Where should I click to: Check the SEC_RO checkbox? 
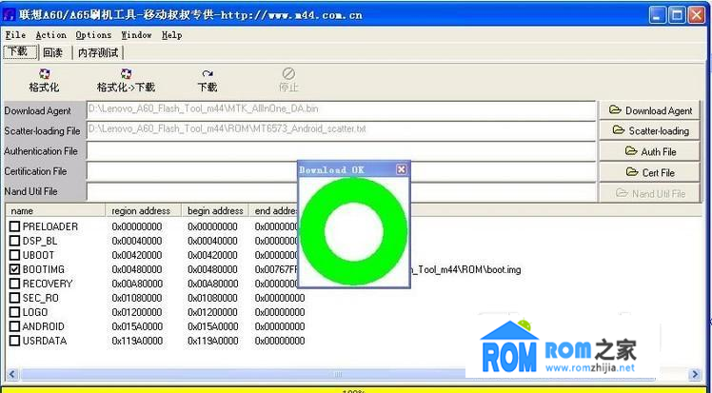[15, 298]
